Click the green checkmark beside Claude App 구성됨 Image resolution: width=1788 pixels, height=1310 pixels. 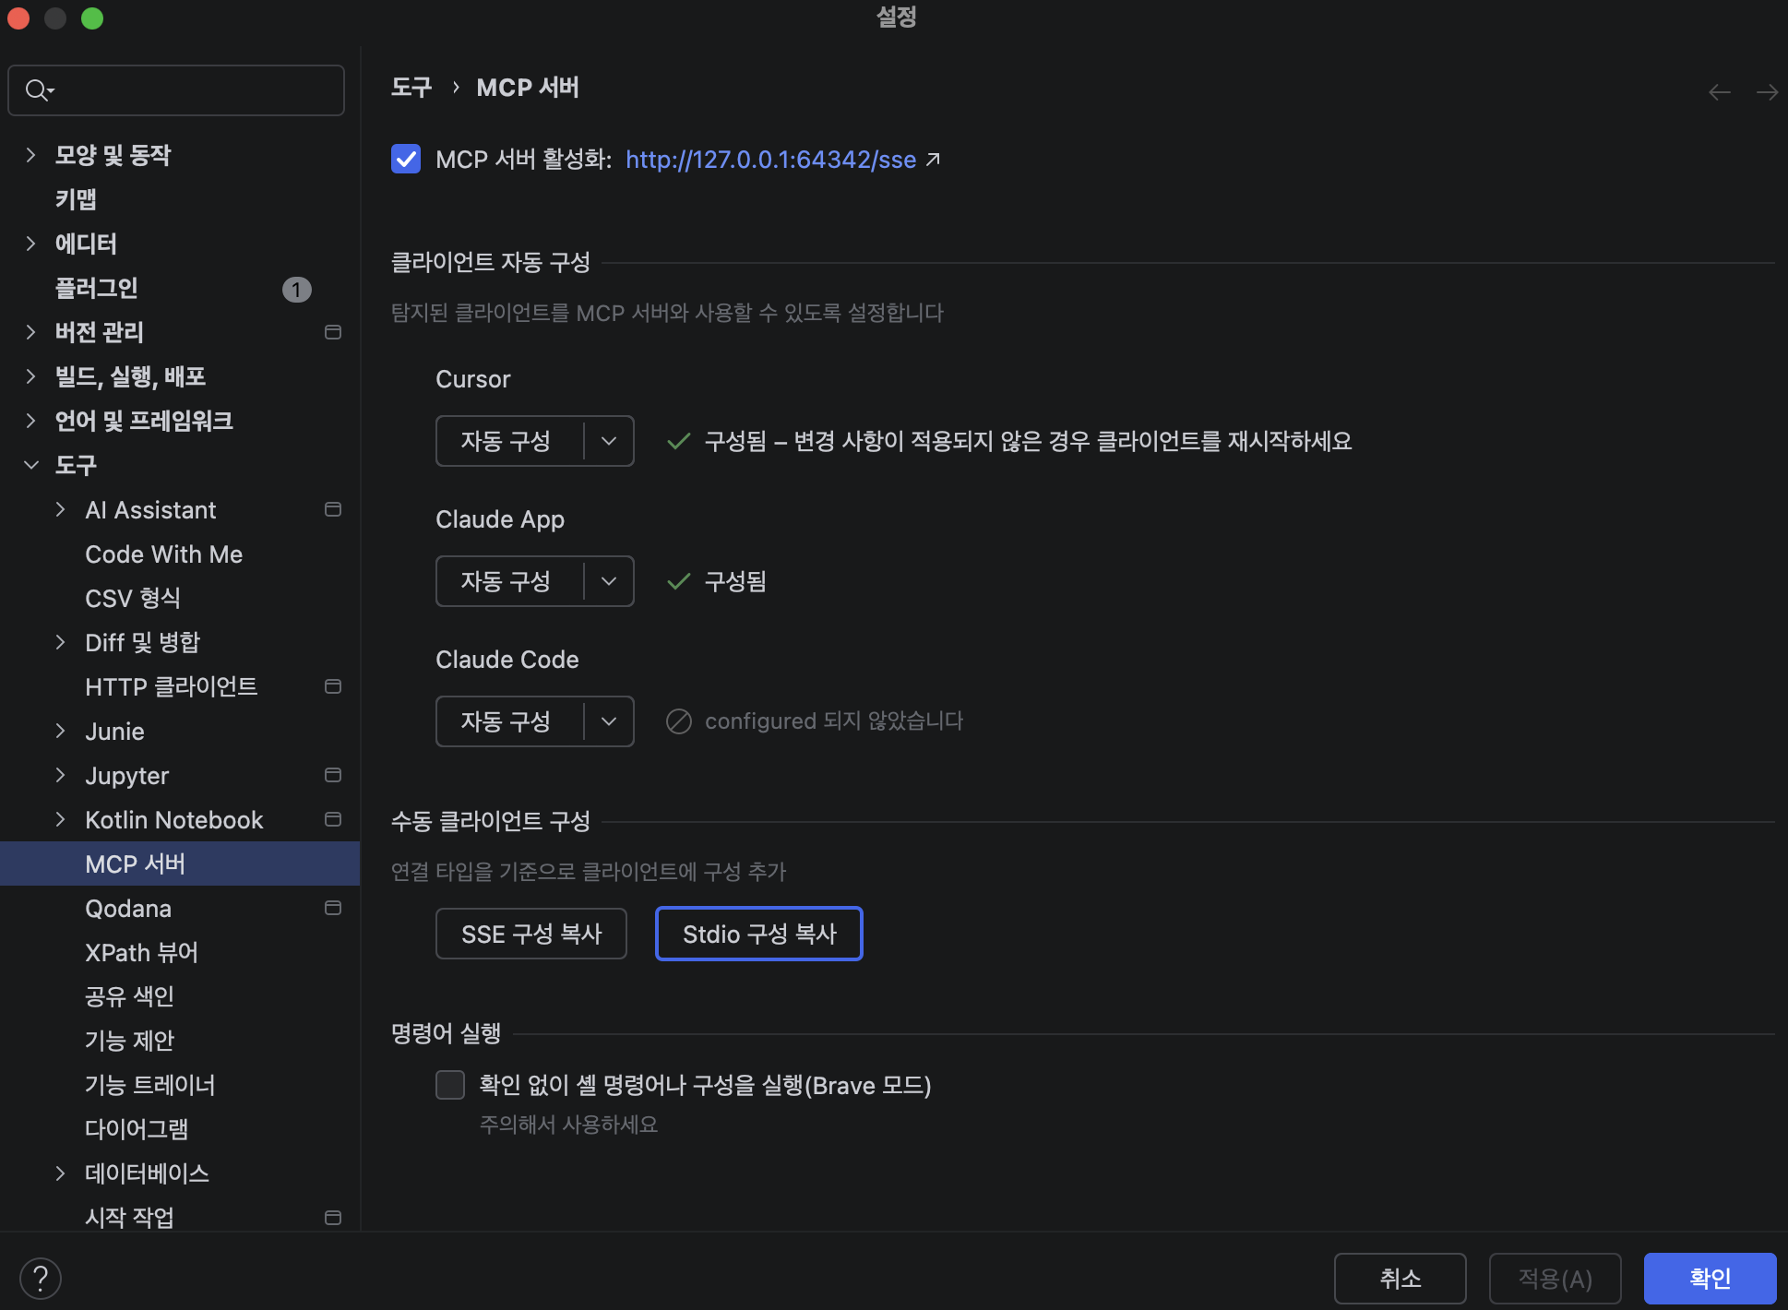(678, 581)
